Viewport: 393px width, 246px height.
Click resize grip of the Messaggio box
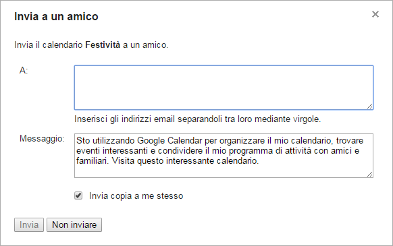[370, 175]
